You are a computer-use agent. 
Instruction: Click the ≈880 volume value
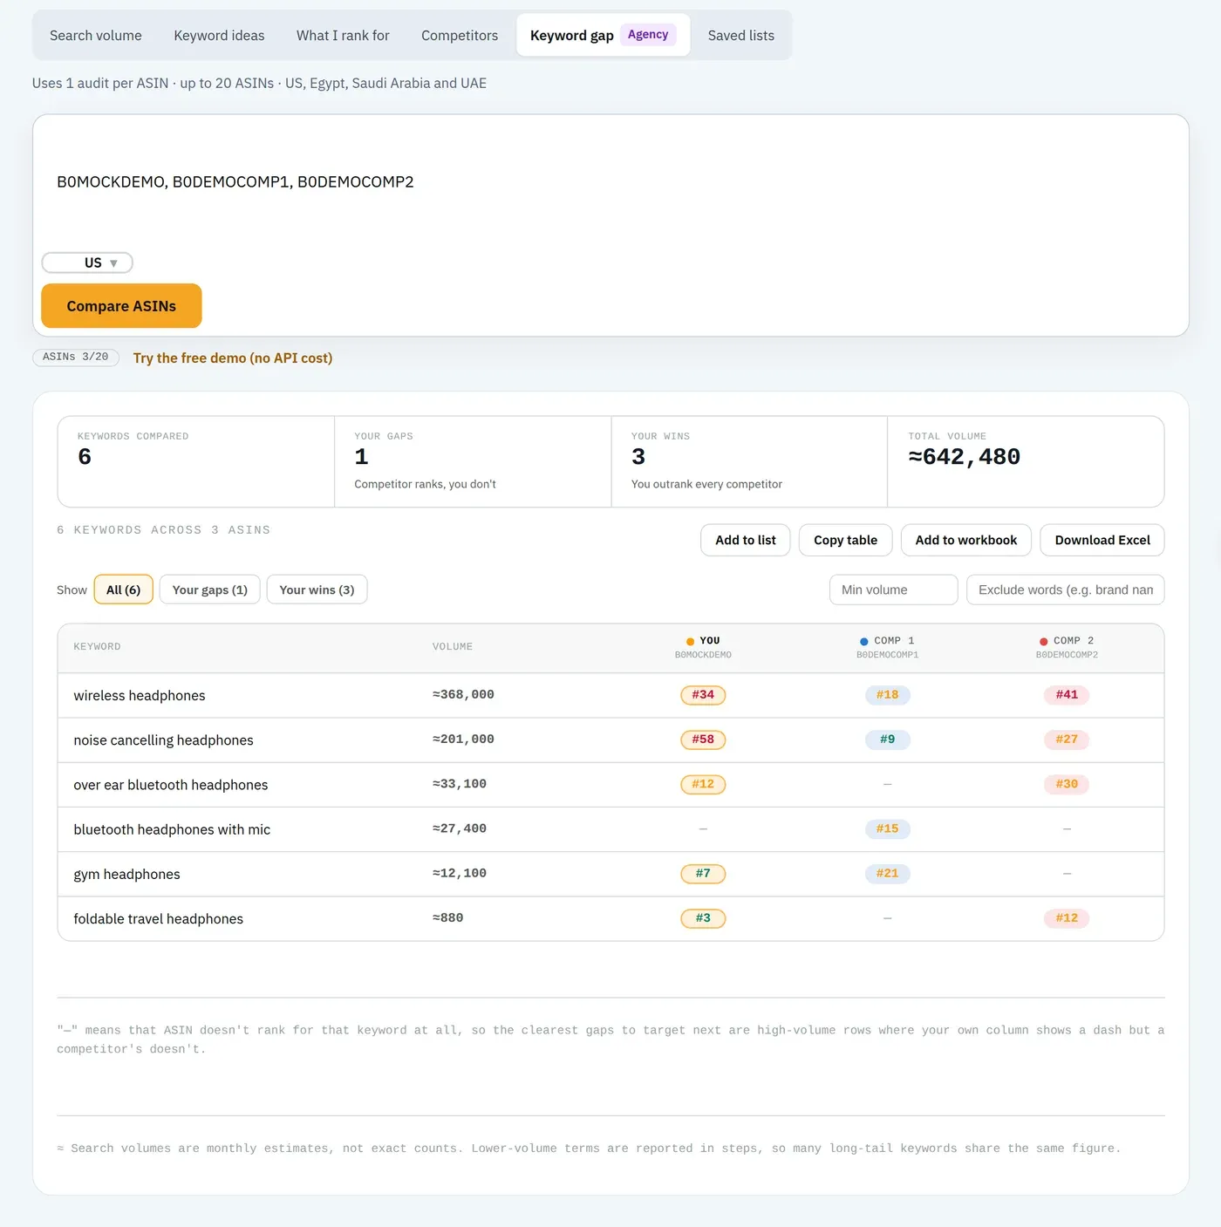448,918
